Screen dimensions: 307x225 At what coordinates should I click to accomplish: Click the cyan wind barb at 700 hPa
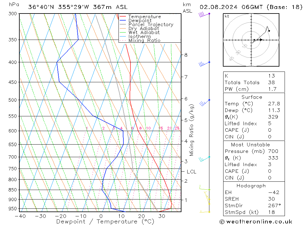[204, 159]
